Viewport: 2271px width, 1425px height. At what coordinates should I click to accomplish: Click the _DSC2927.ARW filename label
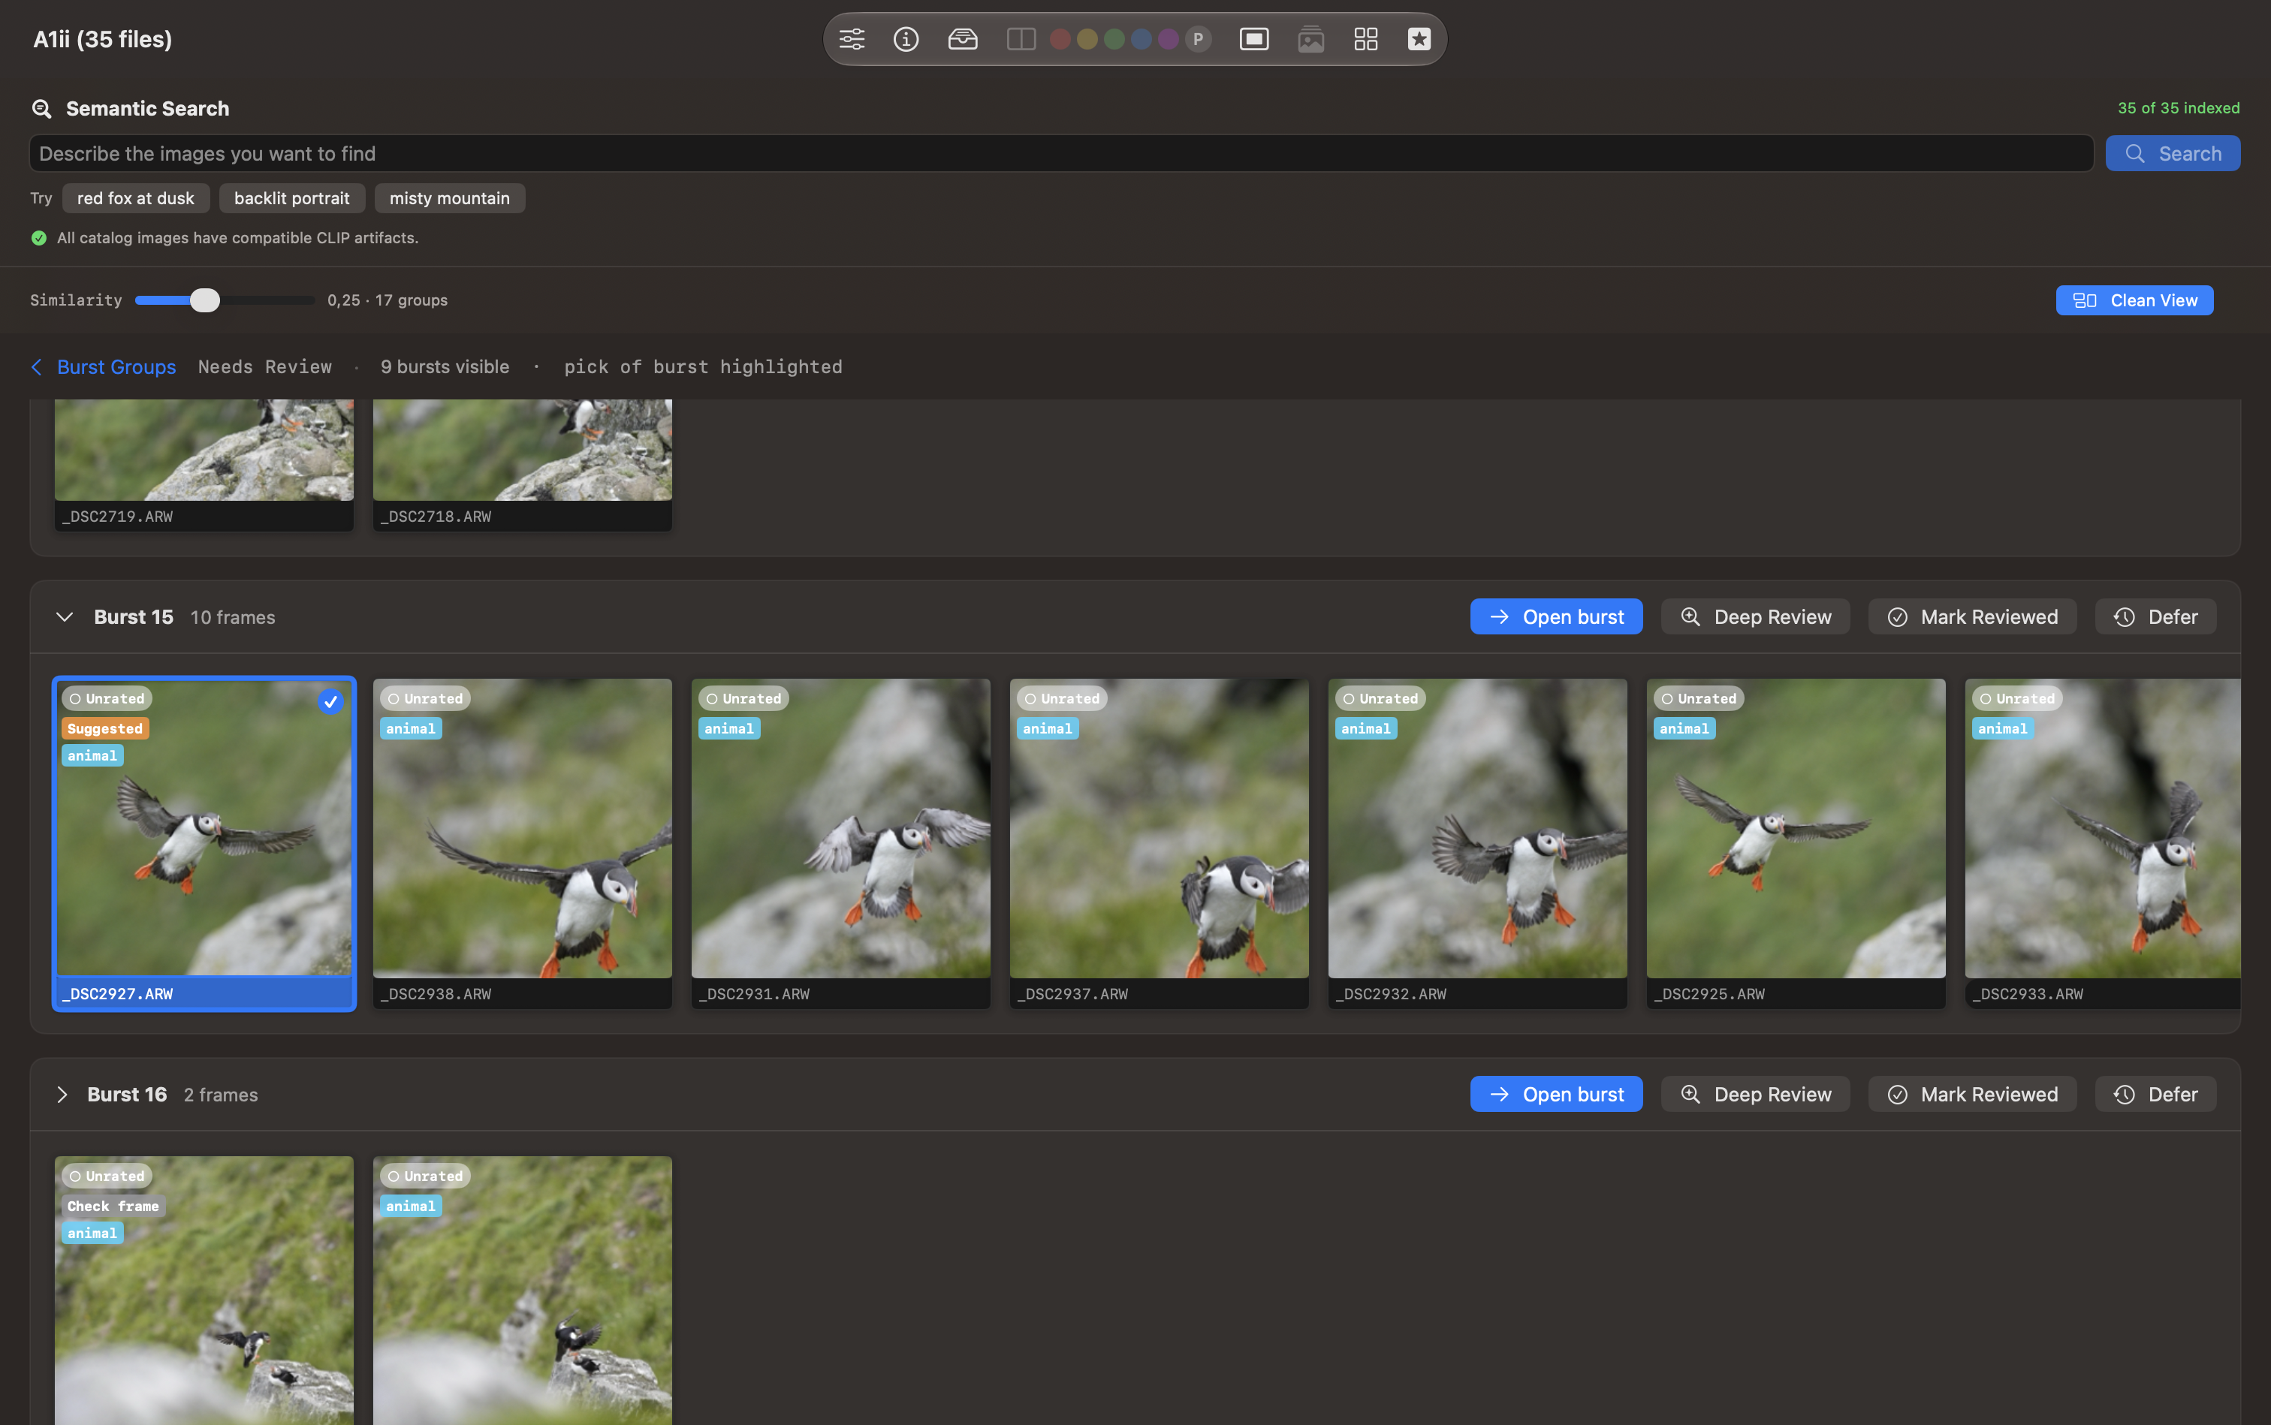(118, 993)
